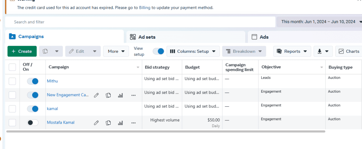Open the New Engagement campaign link
The width and height of the screenshot is (362, 149).
(x=68, y=95)
